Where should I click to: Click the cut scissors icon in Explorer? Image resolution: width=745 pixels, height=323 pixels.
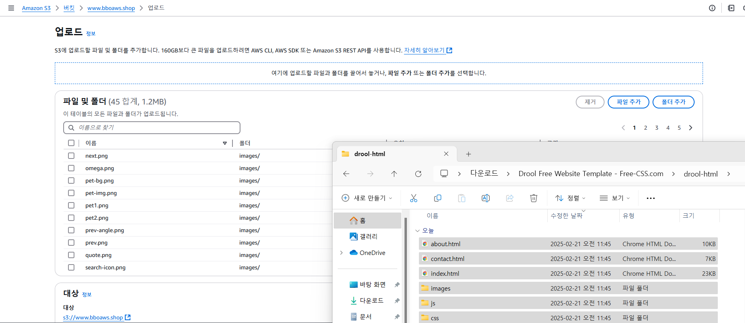click(414, 198)
